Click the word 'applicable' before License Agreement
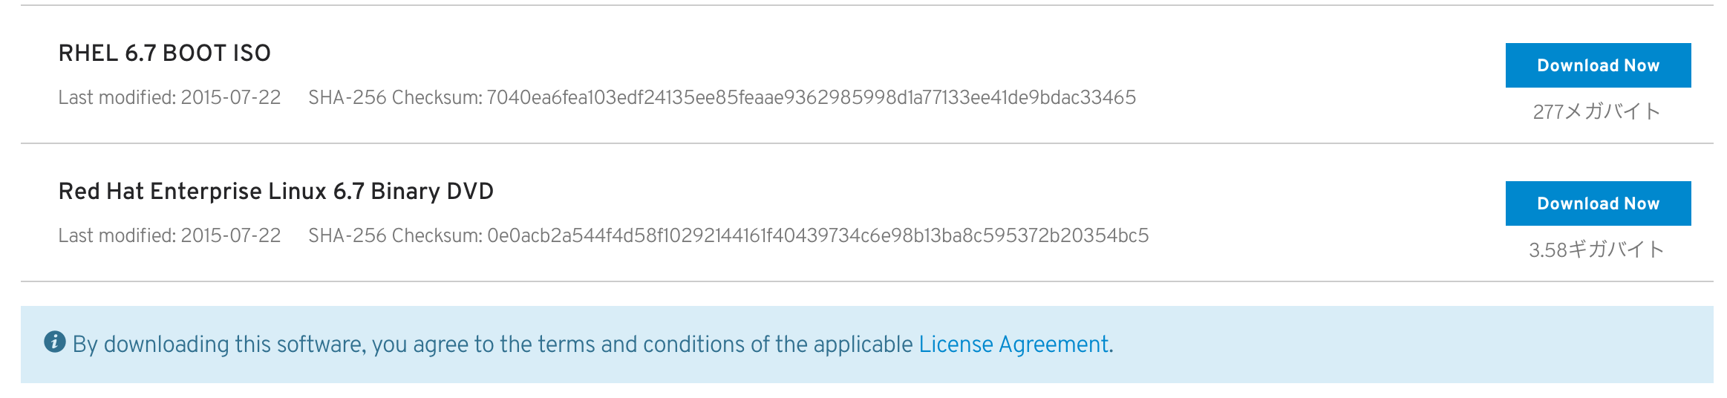The width and height of the screenshot is (1727, 398). pyautogui.click(x=864, y=345)
